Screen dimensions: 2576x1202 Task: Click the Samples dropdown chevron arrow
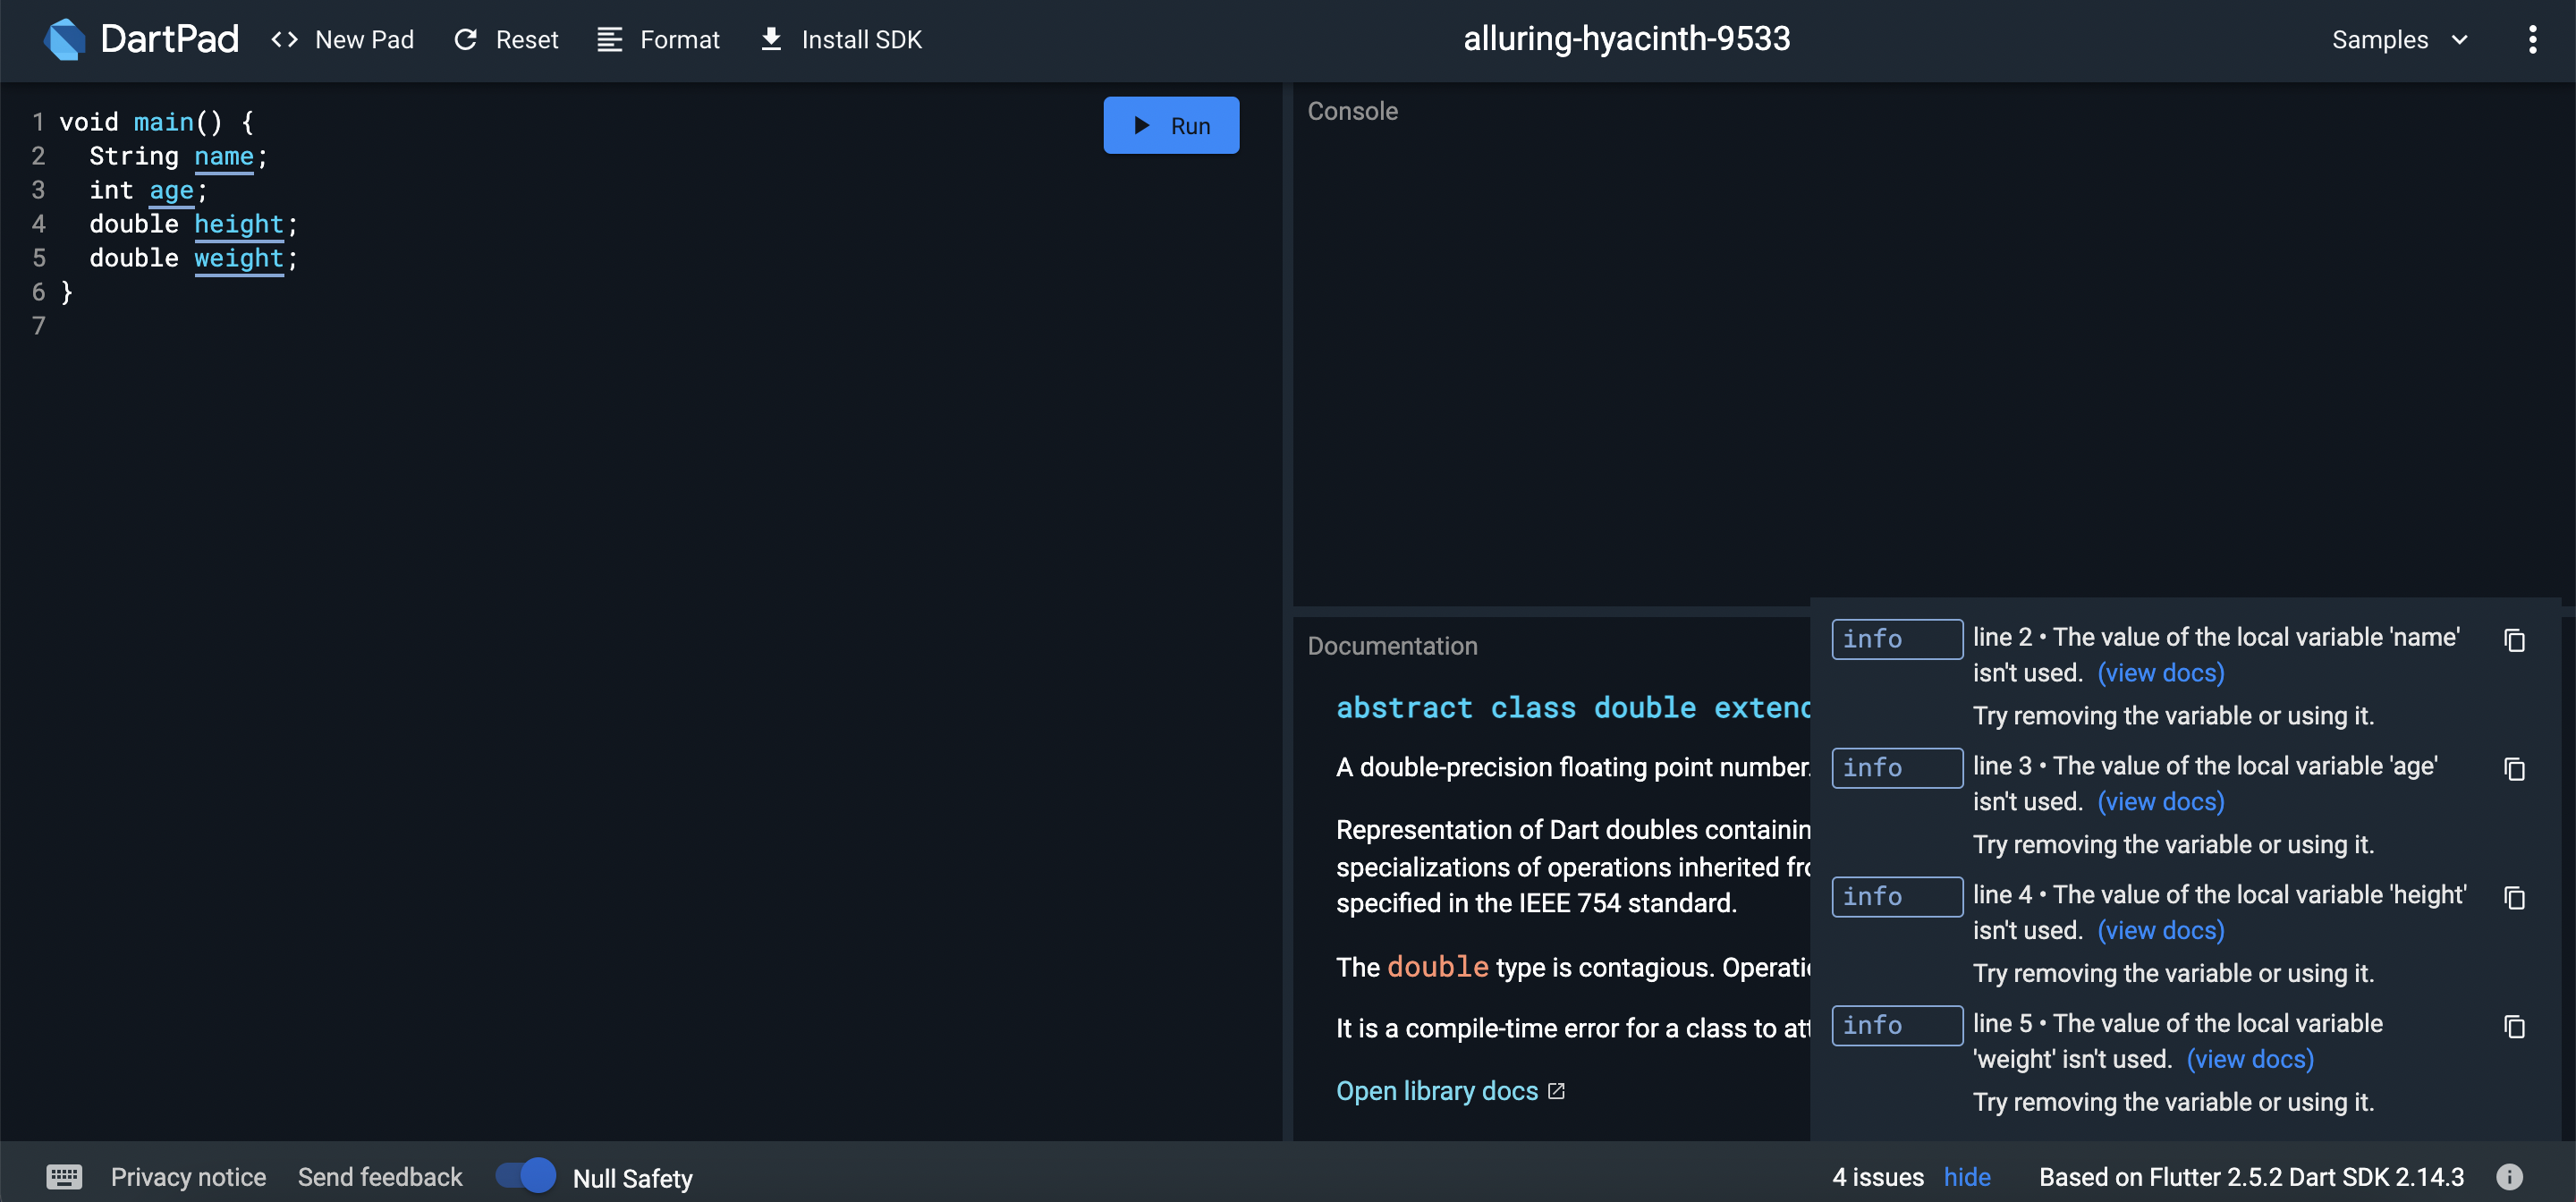(x=2459, y=40)
